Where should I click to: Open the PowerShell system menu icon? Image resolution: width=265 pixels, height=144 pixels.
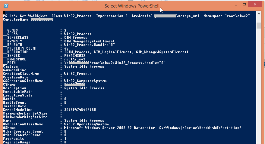tap(6, 6)
